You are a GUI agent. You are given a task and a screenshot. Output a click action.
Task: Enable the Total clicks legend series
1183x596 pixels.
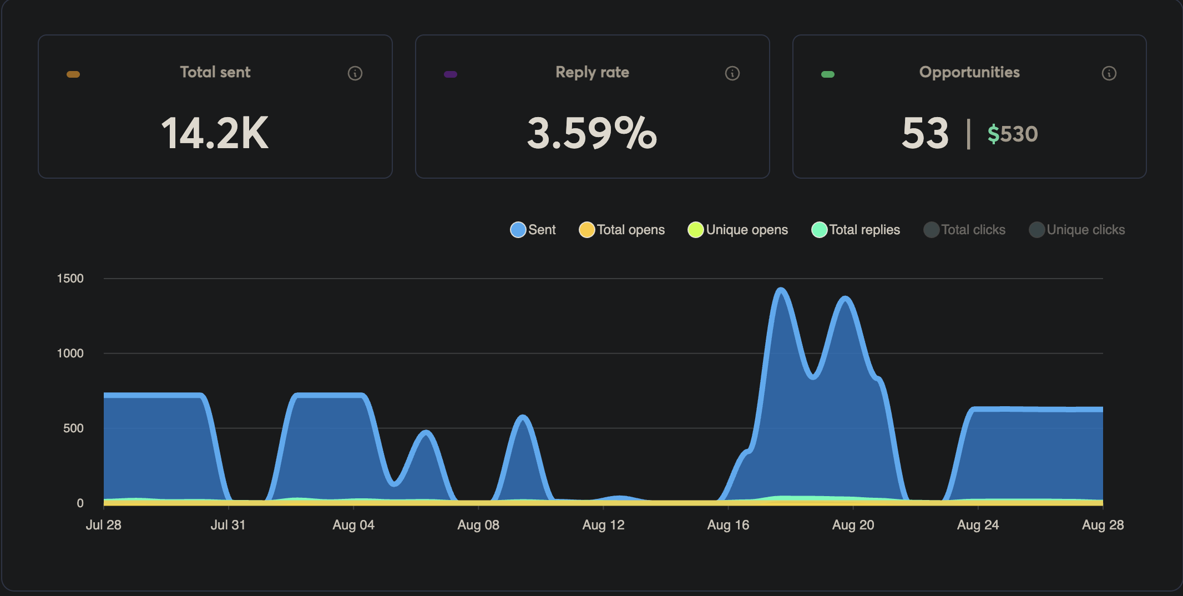pos(964,230)
